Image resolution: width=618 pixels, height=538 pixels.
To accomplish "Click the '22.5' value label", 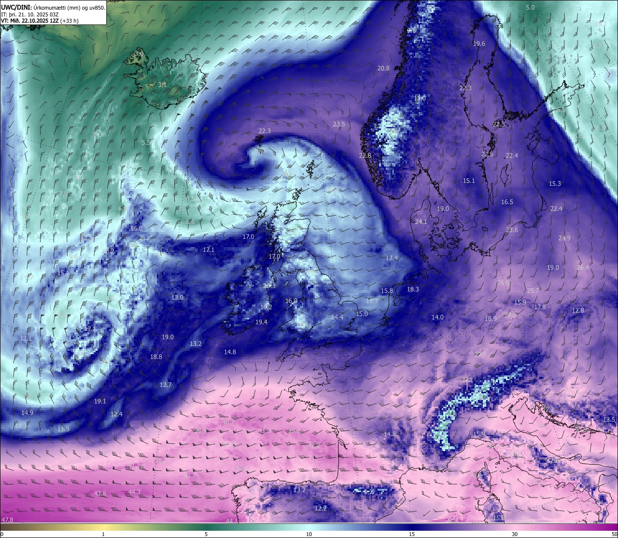I will pyautogui.click(x=488, y=154).
